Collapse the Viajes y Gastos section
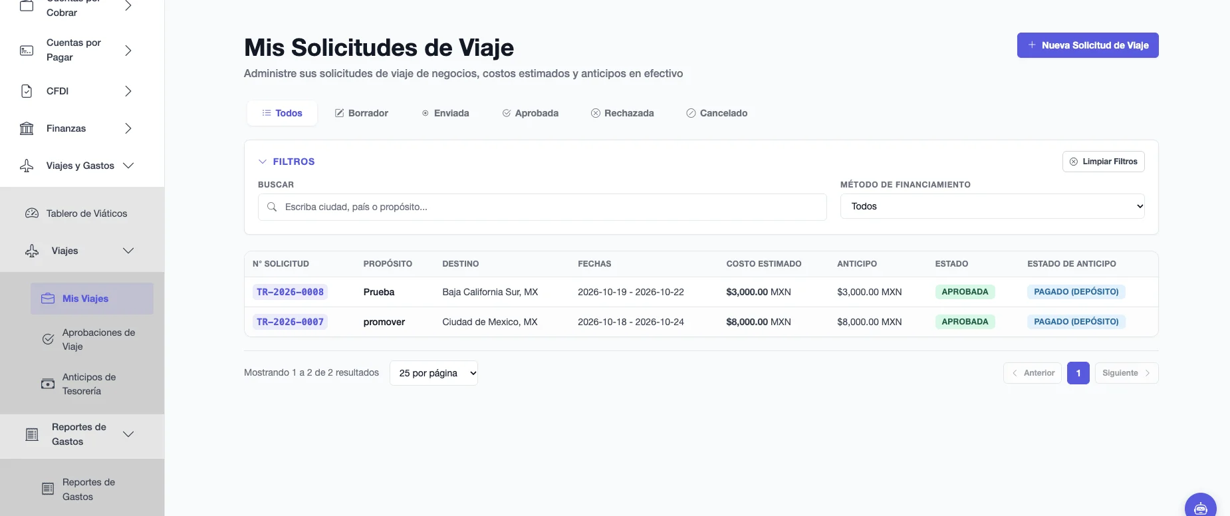1230x516 pixels. tap(128, 166)
